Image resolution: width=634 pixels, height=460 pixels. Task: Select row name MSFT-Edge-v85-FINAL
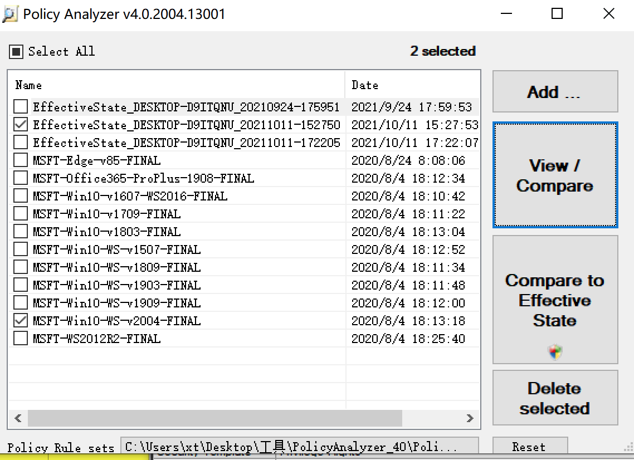pyautogui.click(x=96, y=160)
